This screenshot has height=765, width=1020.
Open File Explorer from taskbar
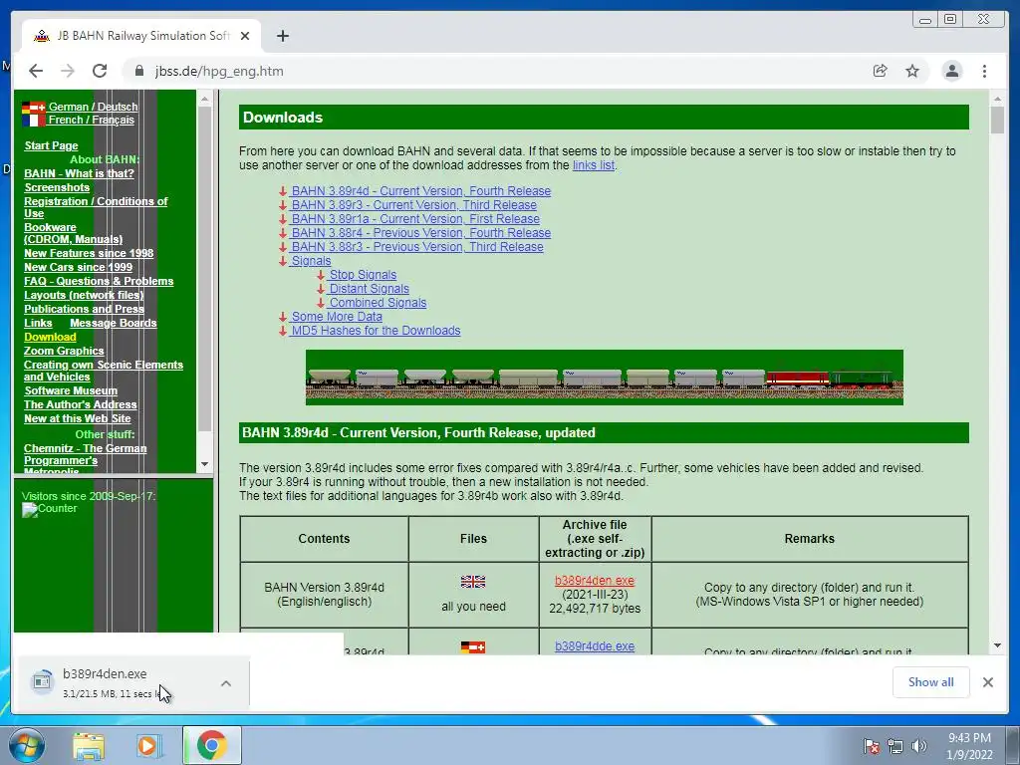point(88,745)
